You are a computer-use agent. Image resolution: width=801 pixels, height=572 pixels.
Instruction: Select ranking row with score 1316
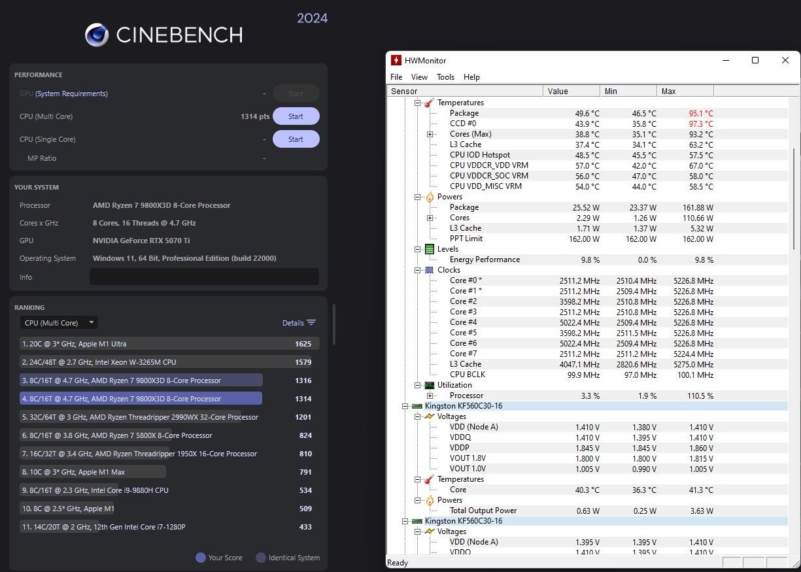point(169,380)
